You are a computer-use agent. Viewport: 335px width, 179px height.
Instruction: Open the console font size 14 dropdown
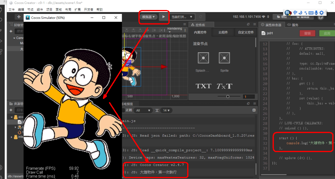pyautogui.click(x=166, y=110)
